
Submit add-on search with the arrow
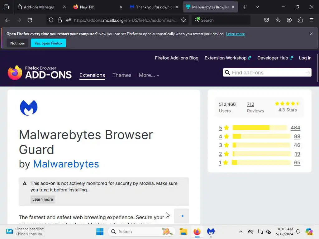(x=308, y=73)
